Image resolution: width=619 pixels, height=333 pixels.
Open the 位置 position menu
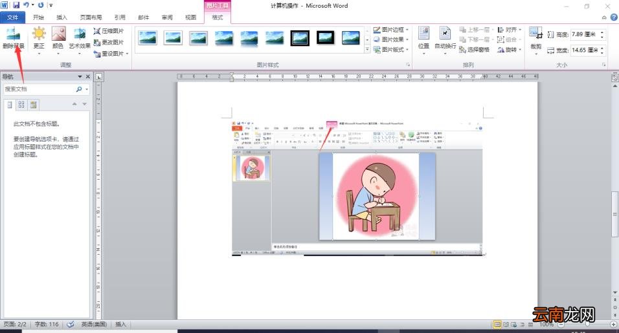423,40
